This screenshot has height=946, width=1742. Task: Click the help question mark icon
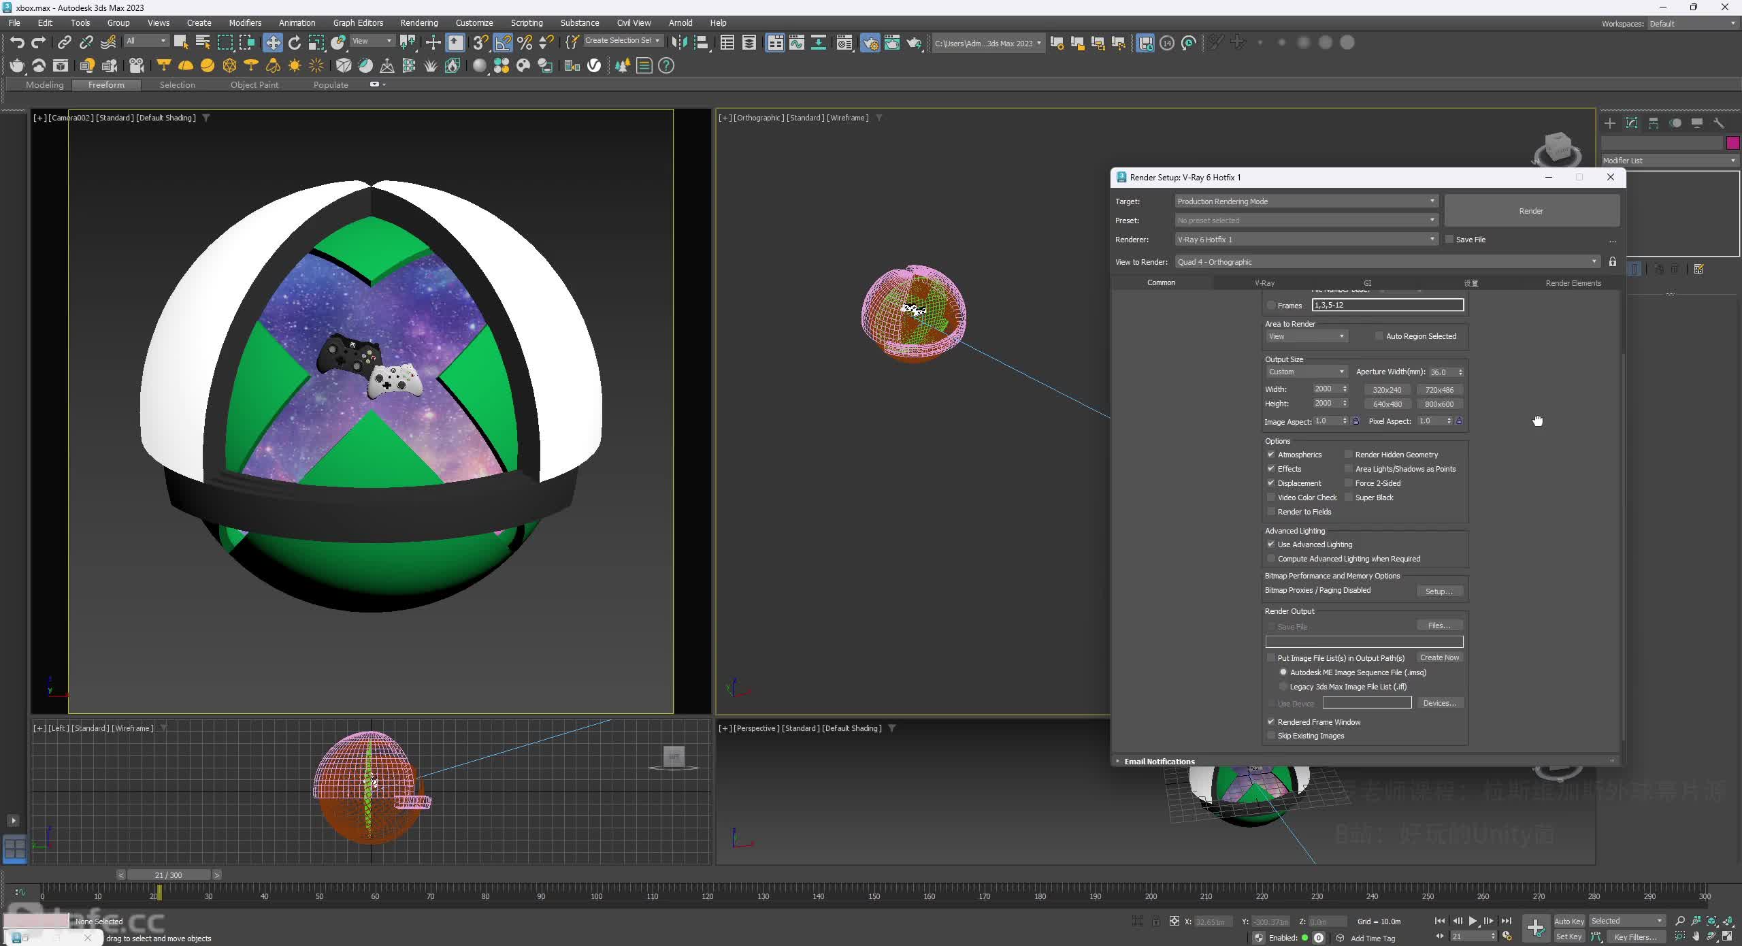[666, 65]
